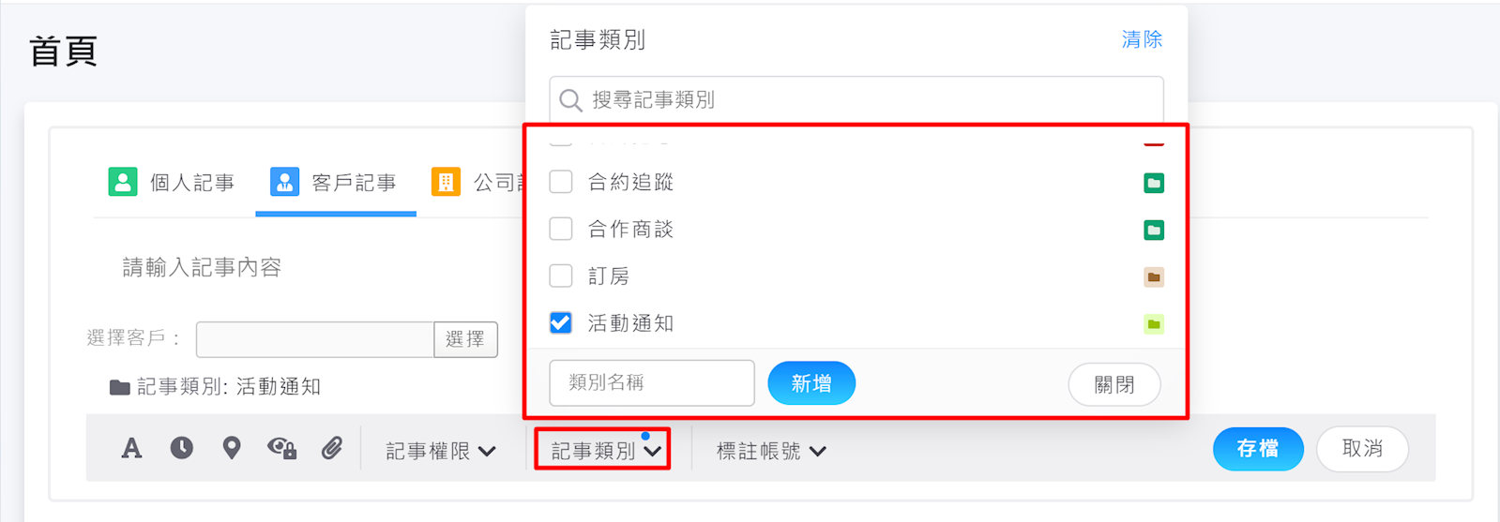Switch to the 個人記事 tab
This screenshot has height=522, width=1500.
pyautogui.click(x=191, y=183)
